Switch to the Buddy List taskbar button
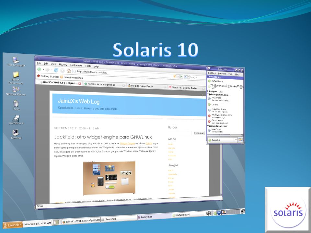 pyautogui.click(x=154, y=216)
